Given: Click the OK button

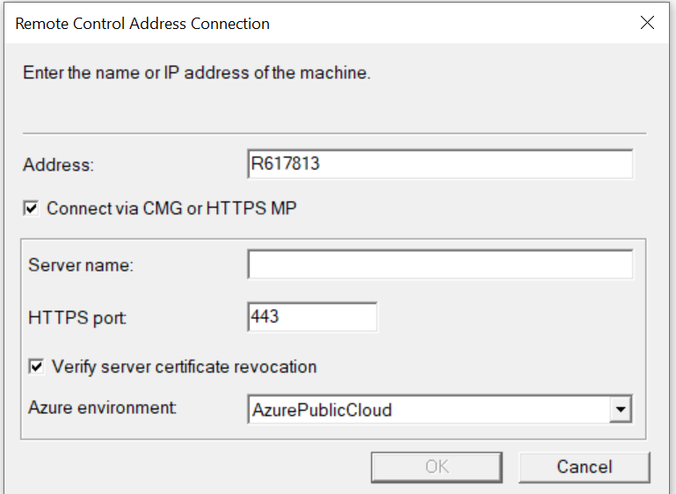Looking at the screenshot, I should pyautogui.click(x=437, y=467).
